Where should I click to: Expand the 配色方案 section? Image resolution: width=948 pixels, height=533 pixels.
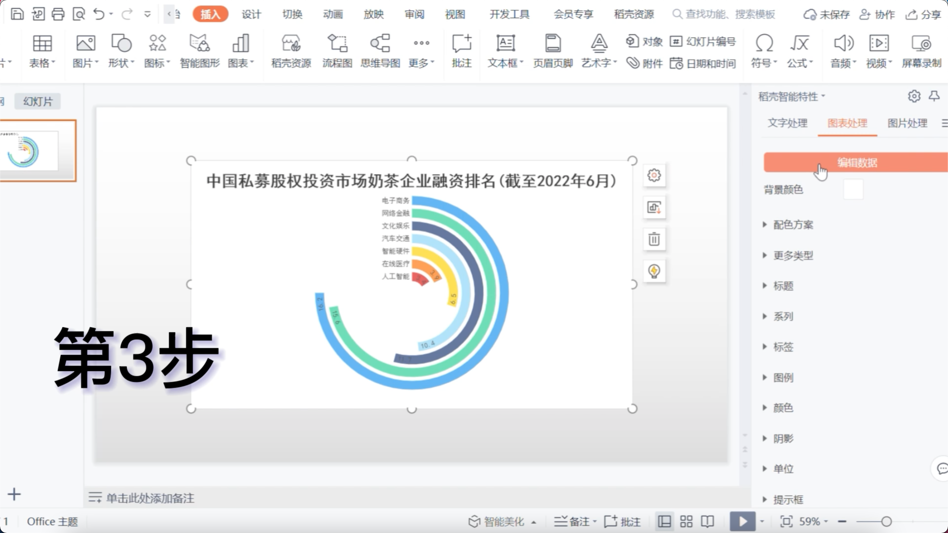(x=789, y=224)
